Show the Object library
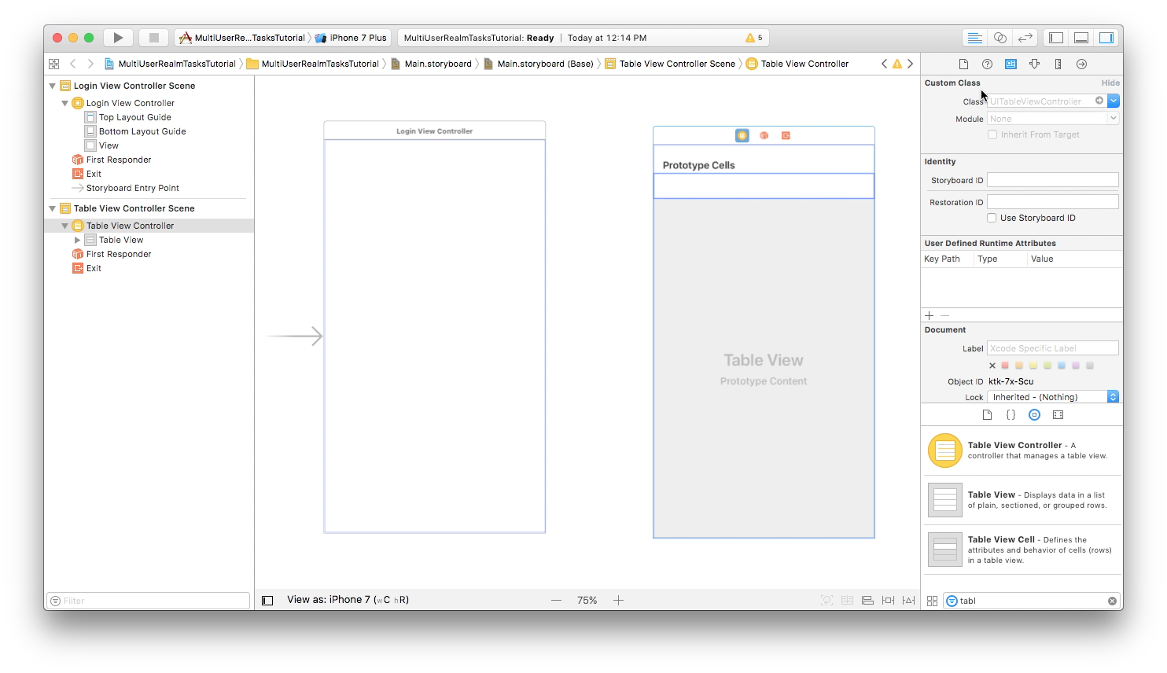Image resolution: width=1167 pixels, height=673 pixels. click(x=1034, y=414)
